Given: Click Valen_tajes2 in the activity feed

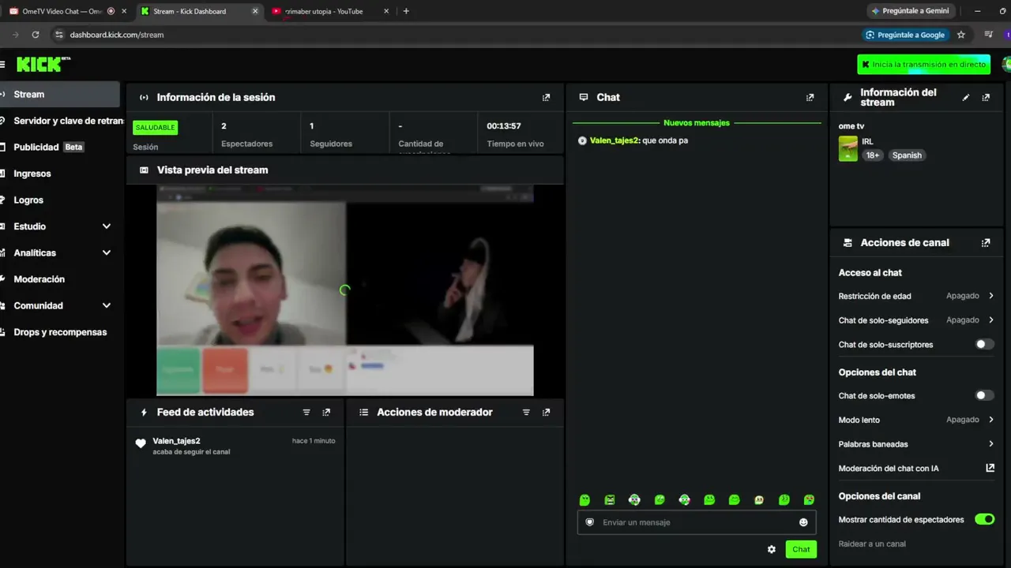Looking at the screenshot, I should coord(176,441).
